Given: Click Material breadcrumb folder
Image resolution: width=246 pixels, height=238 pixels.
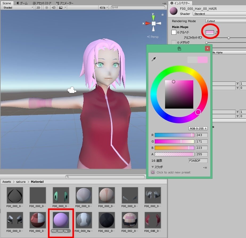Looking at the screenshot, I should 37,182.
